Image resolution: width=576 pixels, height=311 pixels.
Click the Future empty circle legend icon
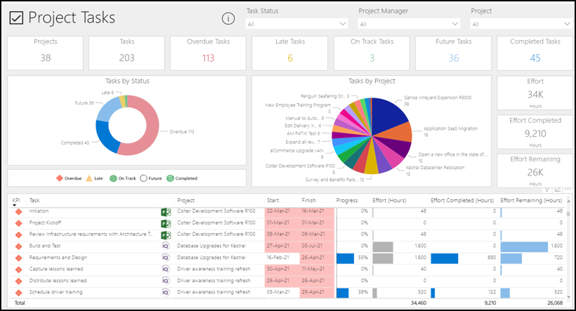click(x=143, y=178)
